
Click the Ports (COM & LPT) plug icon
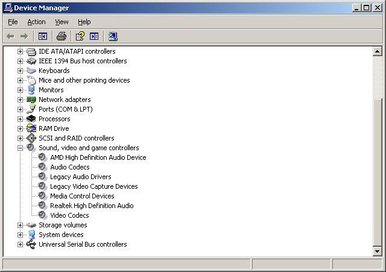[31, 109]
